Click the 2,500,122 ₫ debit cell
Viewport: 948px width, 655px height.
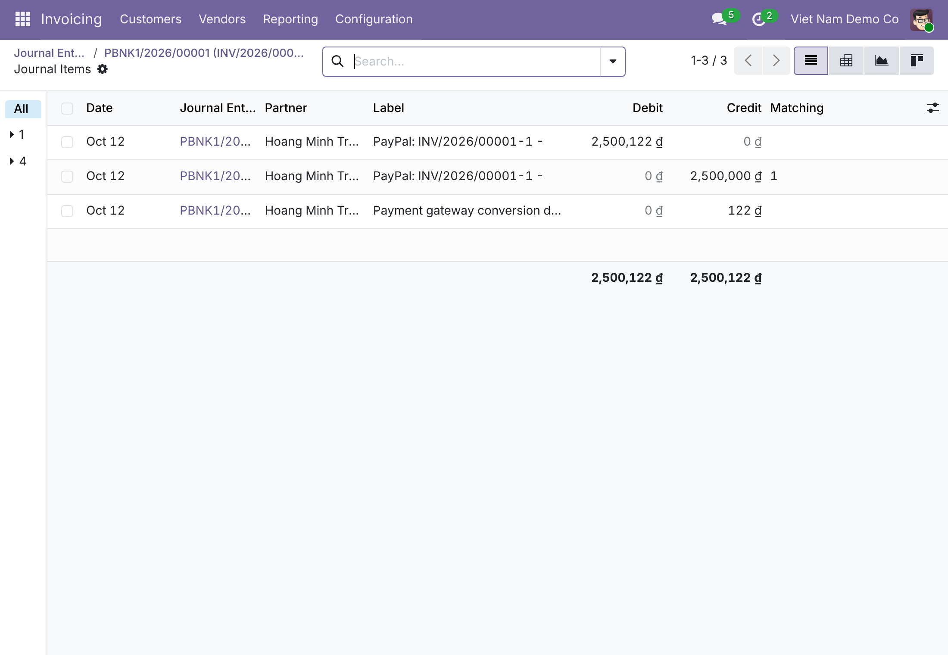click(x=627, y=141)
